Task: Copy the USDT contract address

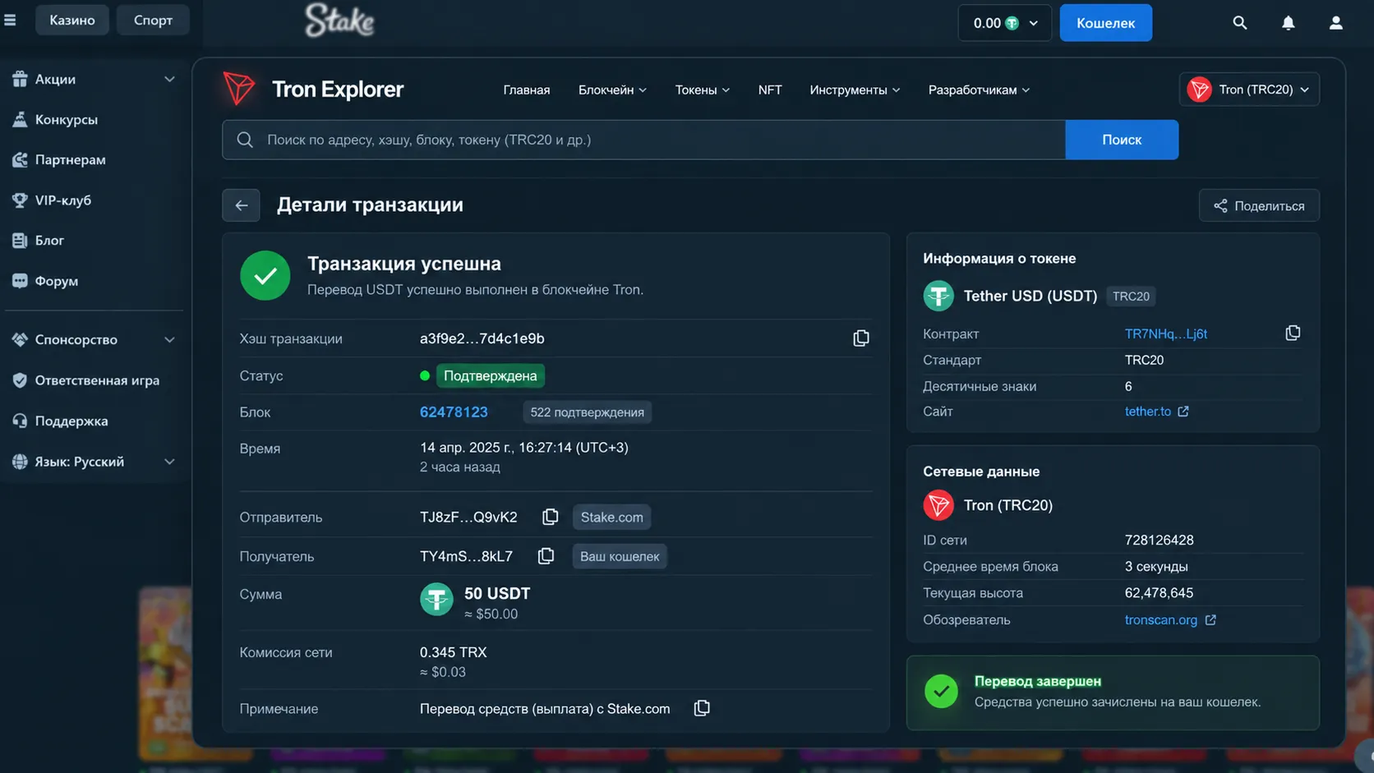Action: point(1293,333)
